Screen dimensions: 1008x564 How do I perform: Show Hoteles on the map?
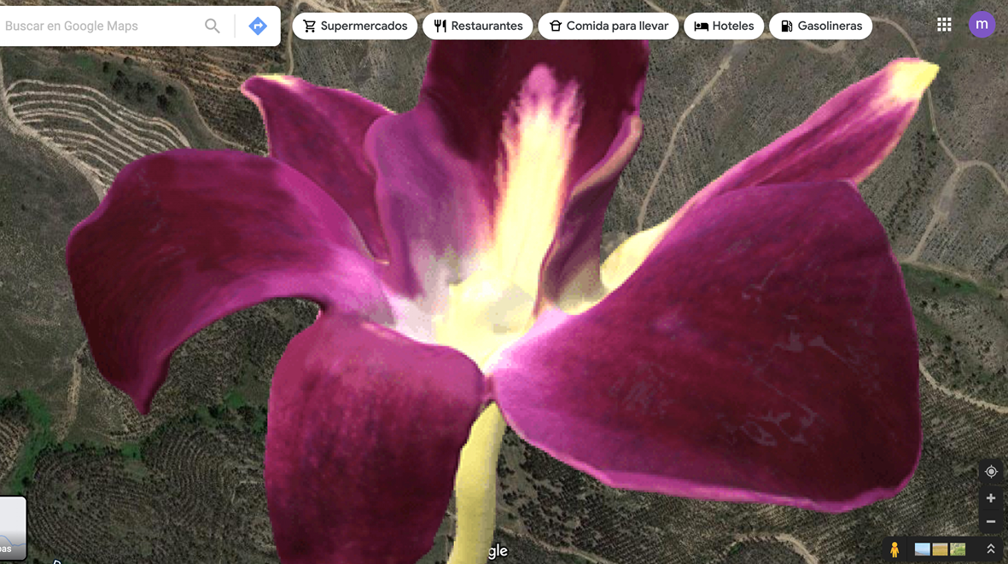pyautogui.click(x=724, y=26)
